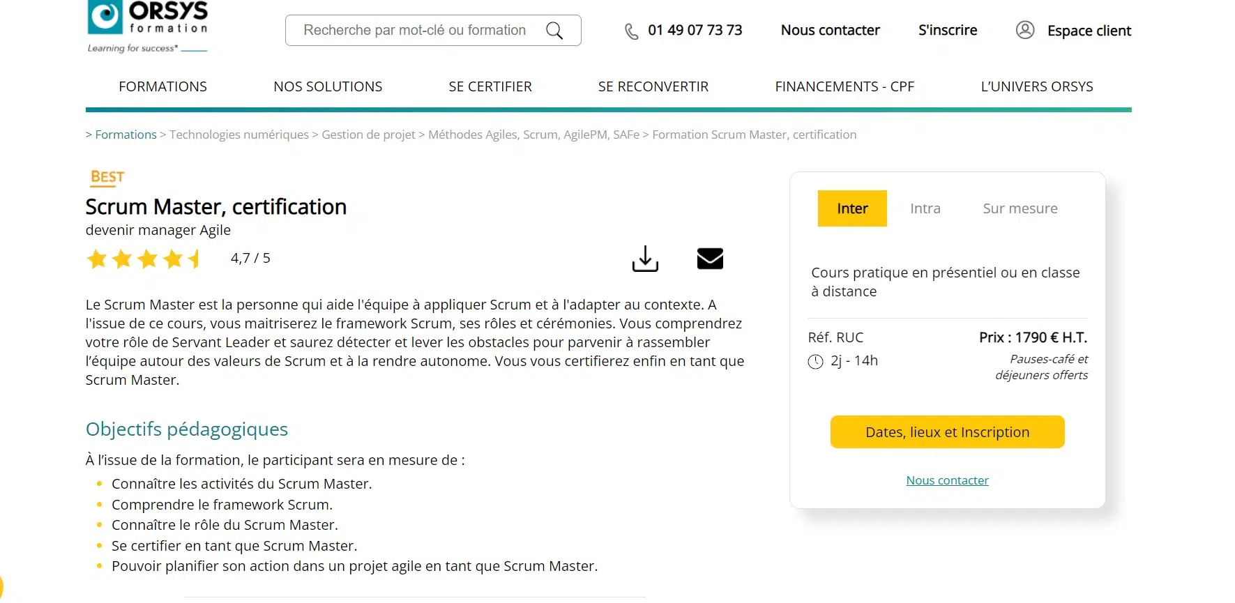Switch to the Intra tab
Viewport: 1235px width, 603px height.
point(925,208)
